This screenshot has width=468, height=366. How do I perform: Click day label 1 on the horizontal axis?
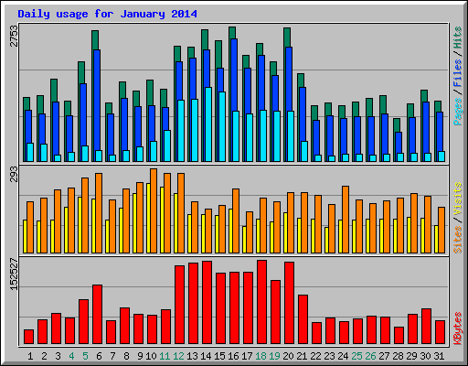pos(30,356)
